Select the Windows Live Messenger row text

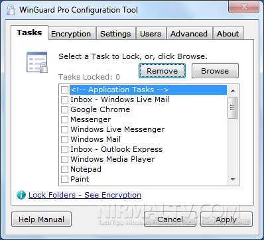117,129
